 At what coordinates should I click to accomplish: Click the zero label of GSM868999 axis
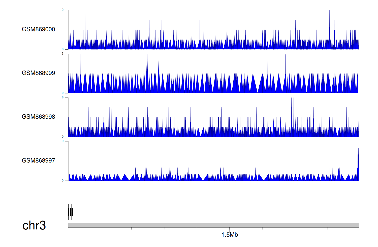point(63,93)
